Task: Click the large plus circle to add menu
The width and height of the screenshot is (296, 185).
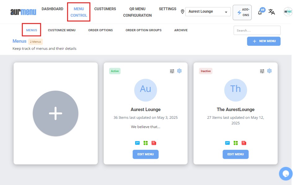Action: coord(55,114)
